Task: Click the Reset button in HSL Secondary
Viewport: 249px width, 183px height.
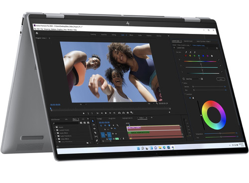Action: point(221,79)
